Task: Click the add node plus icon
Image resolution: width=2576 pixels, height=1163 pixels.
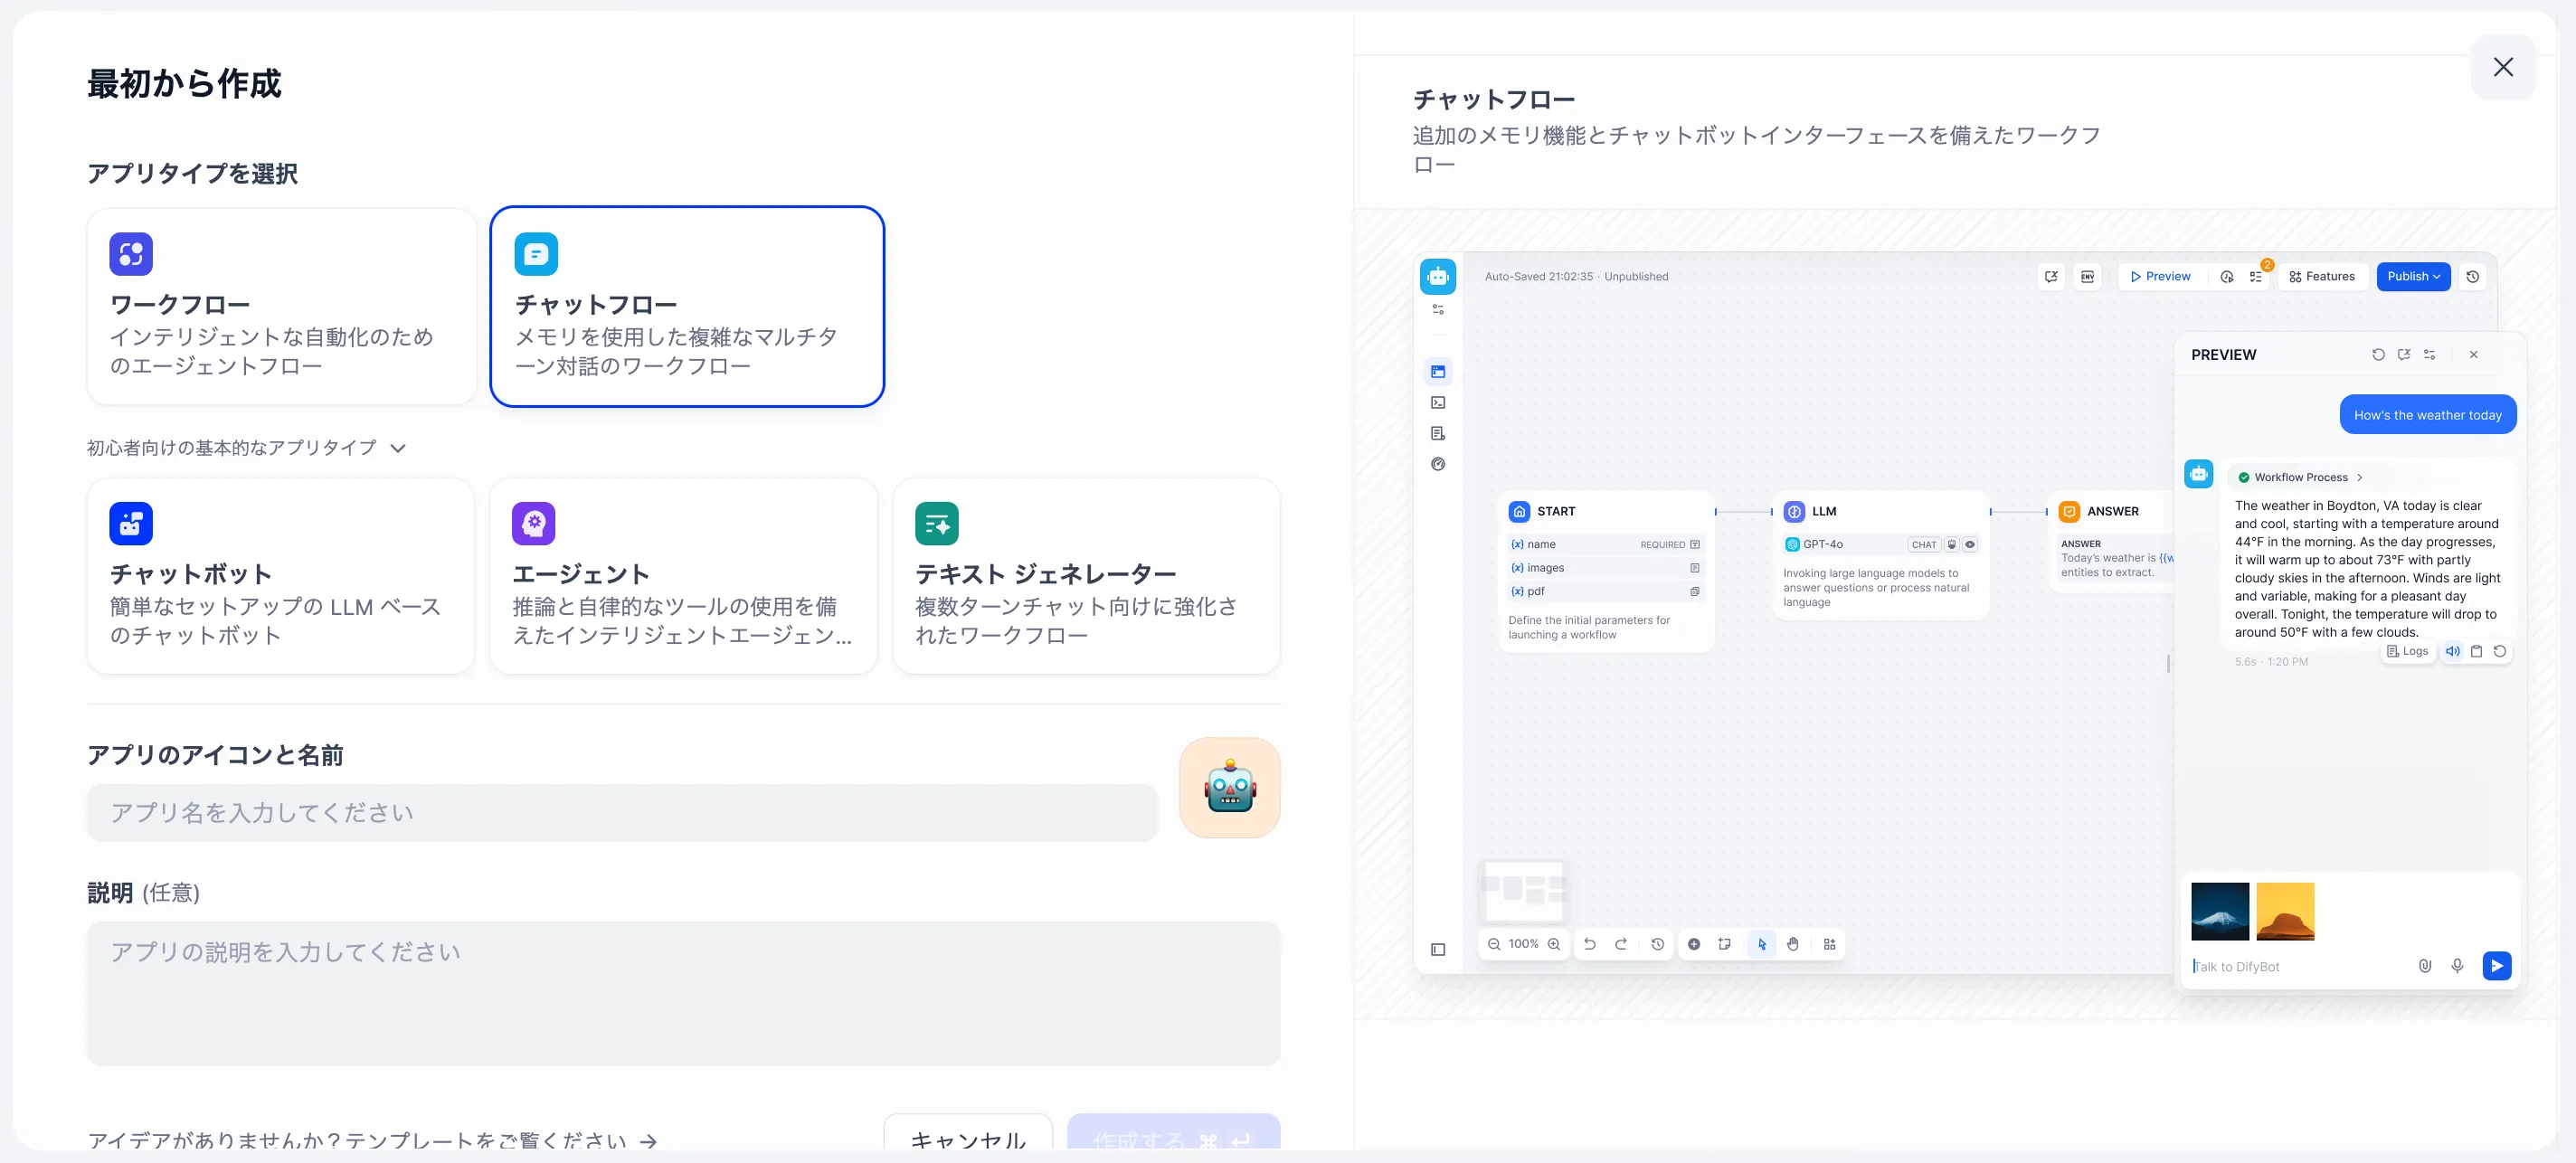Action: (x=1693, y=943)
